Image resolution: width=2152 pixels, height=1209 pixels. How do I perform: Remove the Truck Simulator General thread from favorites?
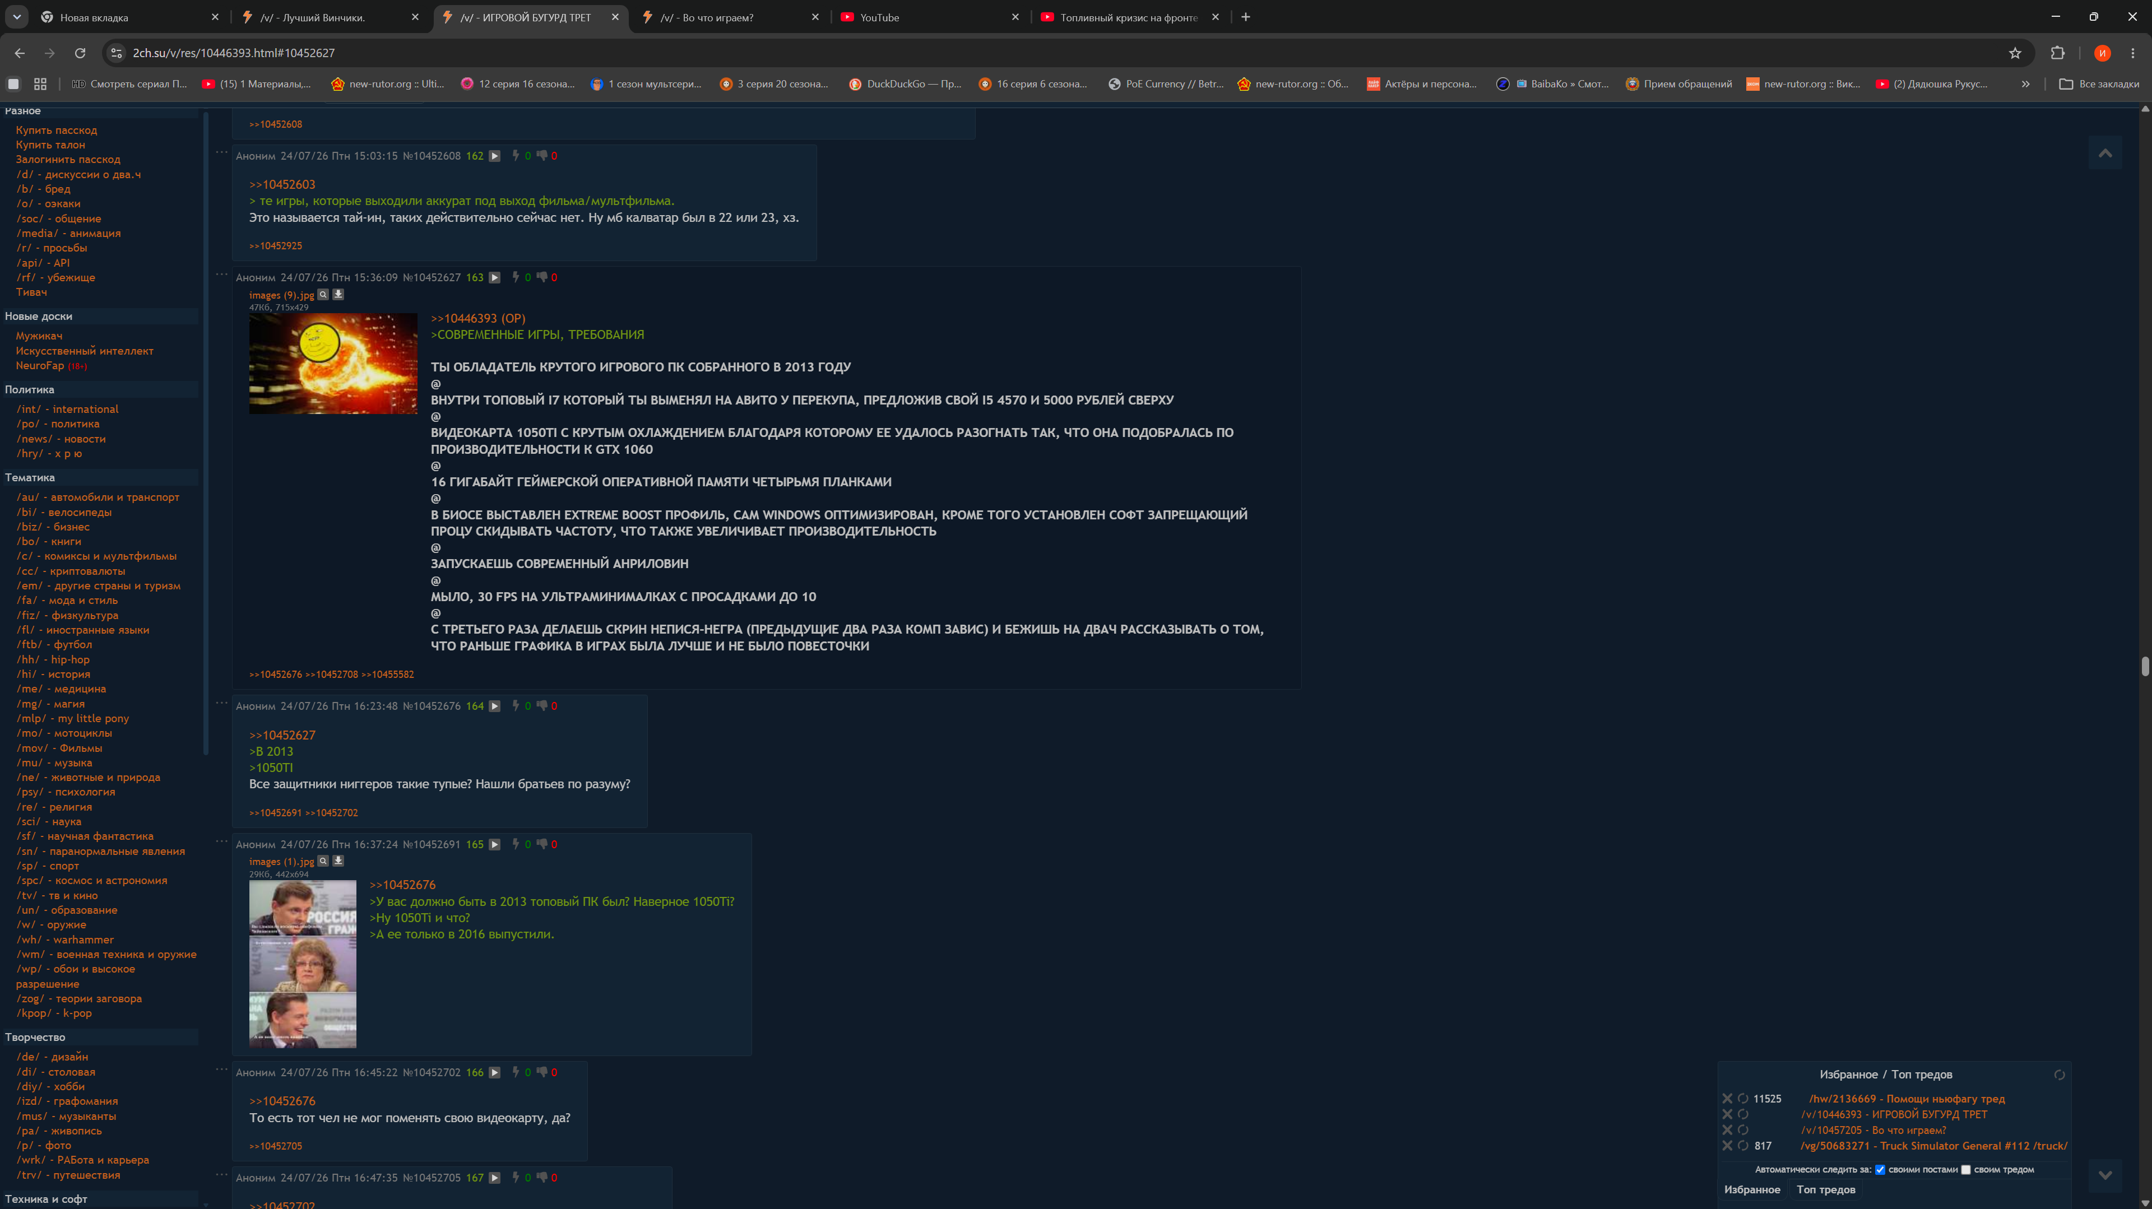[1728, 1146]
